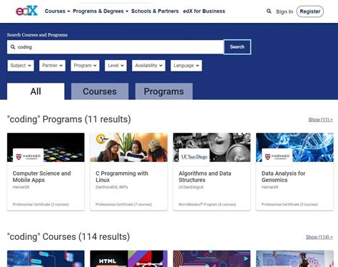Click "UCSanDiegoX" partner text
338x267 pixels.
[x=191, y=187]
